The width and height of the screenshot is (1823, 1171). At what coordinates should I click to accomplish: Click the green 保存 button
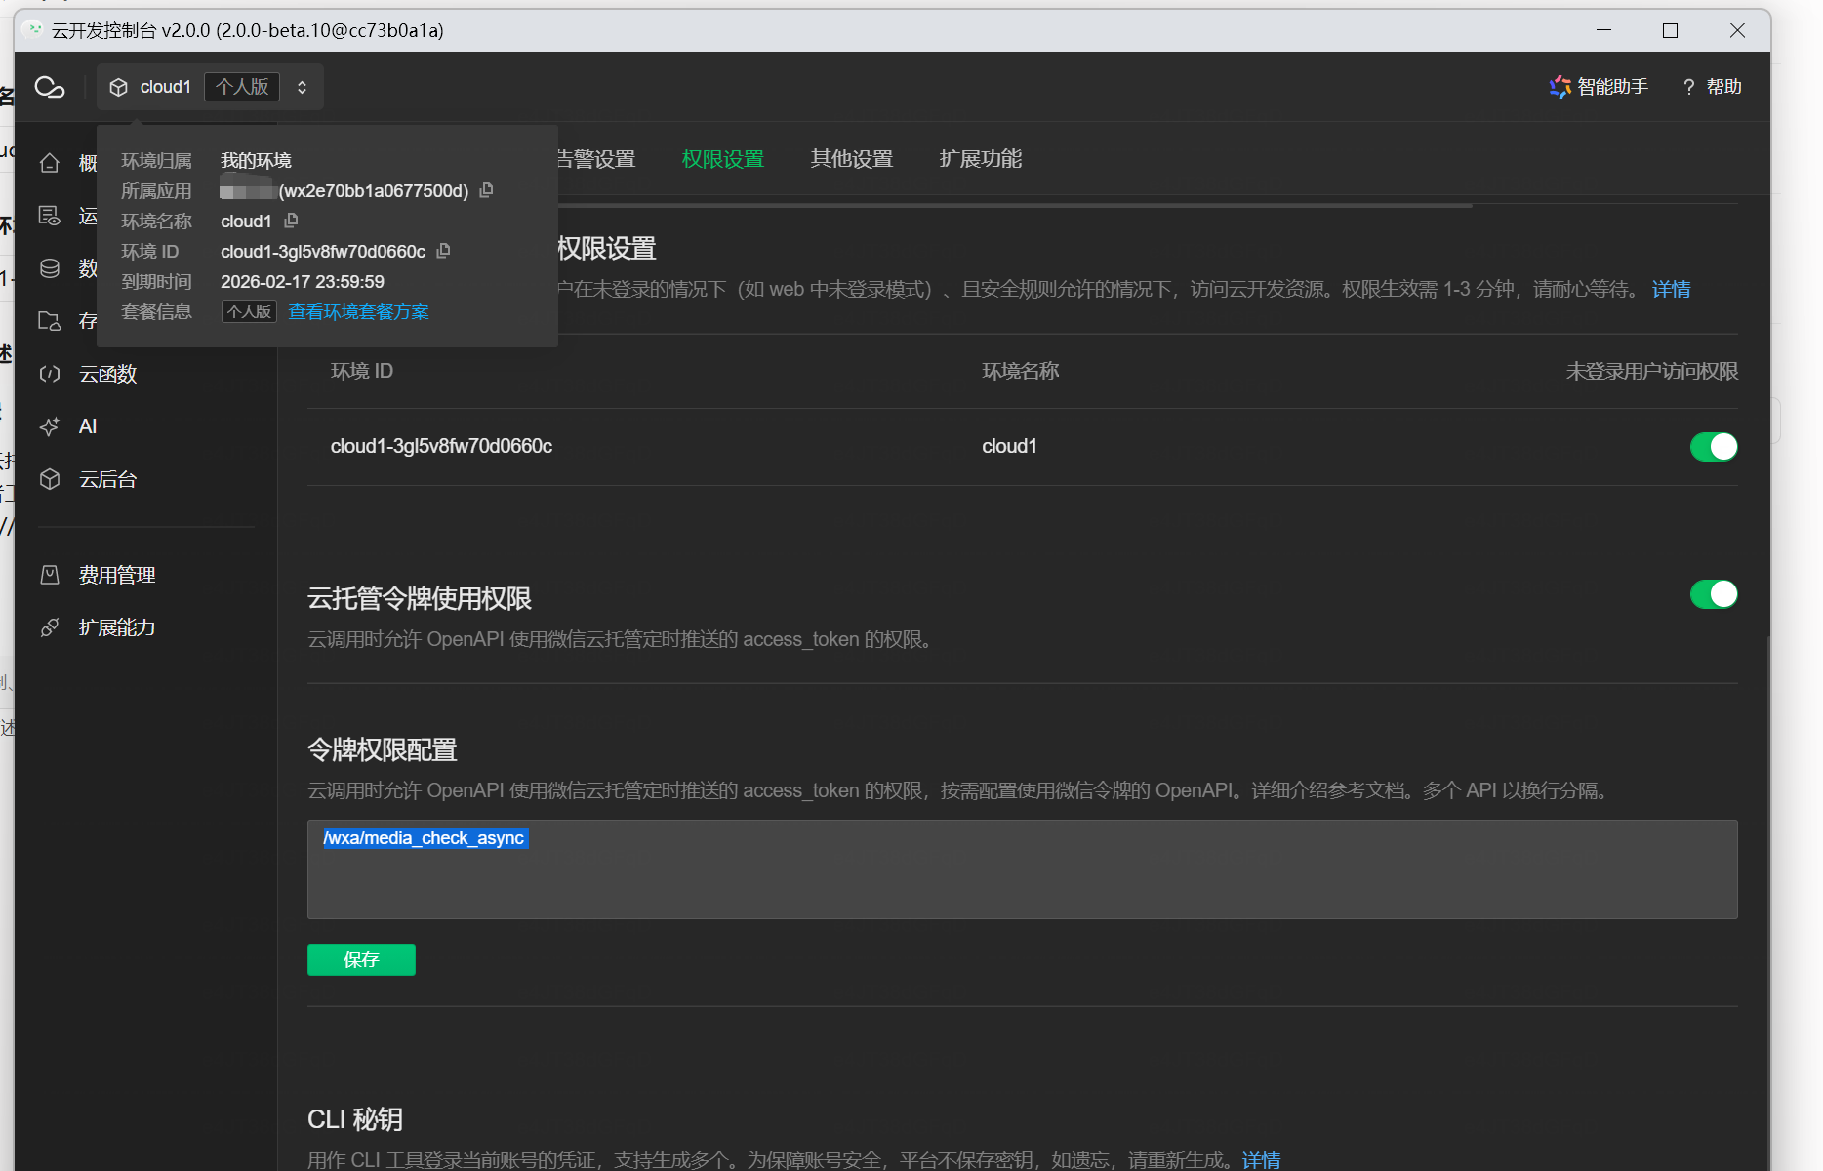(x=361, y=959)
